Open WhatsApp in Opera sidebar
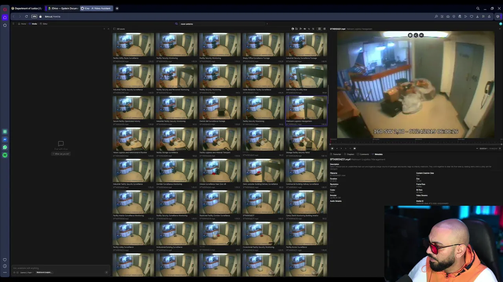Image resolution: width=503 pixels, height=282 pixels. [5, 147]
